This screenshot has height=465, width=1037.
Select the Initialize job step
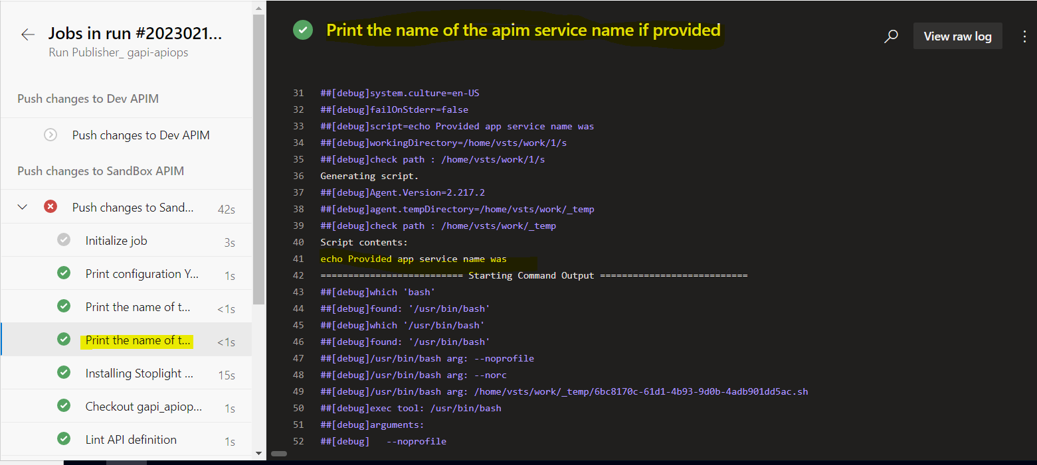coord(116,239)
